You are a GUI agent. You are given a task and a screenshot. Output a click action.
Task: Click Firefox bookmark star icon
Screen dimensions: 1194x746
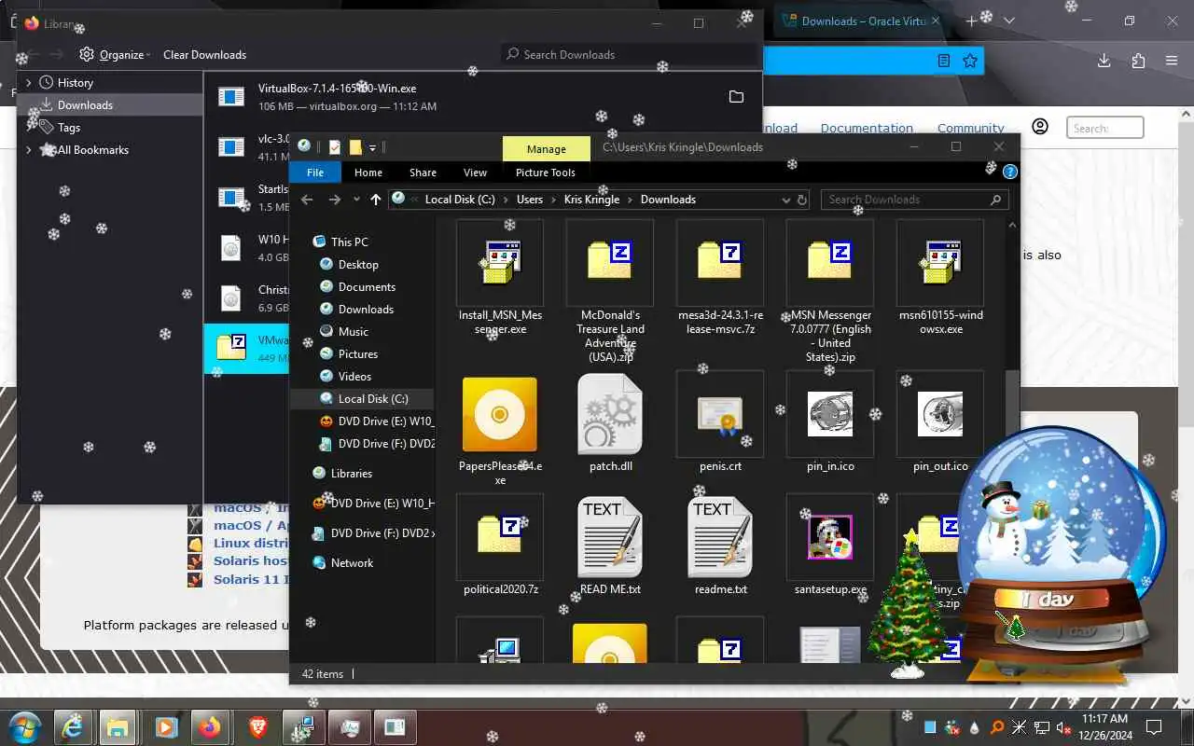coord(970,61)
